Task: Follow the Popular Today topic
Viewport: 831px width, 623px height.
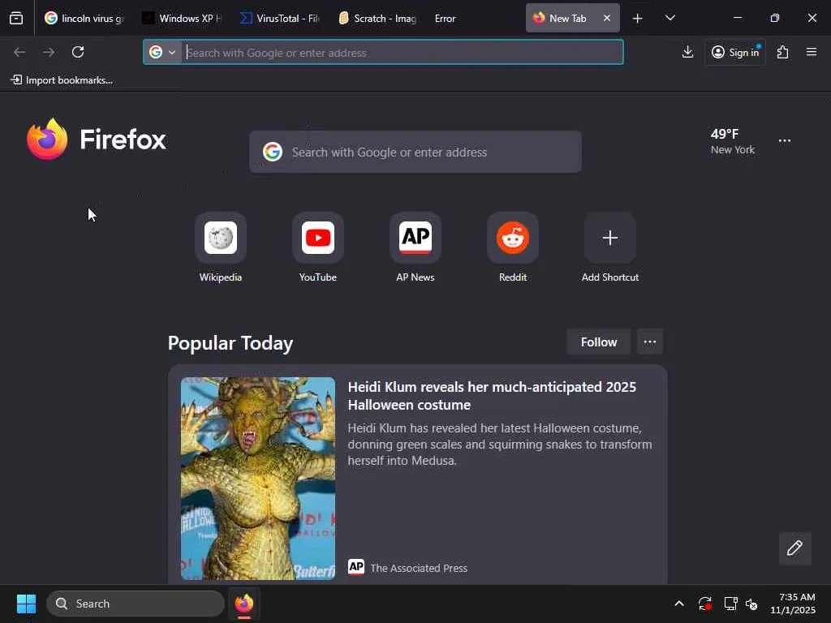Action: point(599,342)
